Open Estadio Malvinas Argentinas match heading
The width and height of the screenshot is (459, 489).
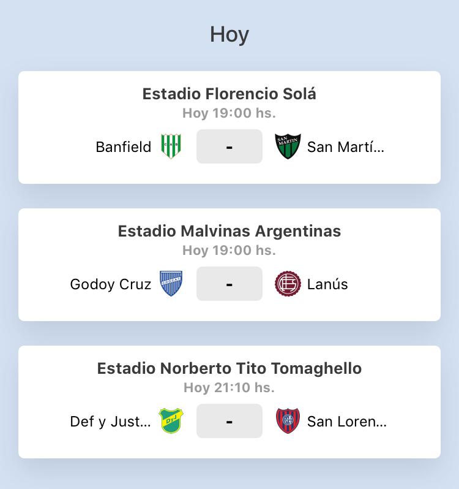tap(229, 231)
